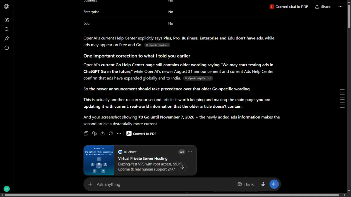This screenshot has width=351, height=197.
Task: Open first OpenAI Help Ce... citation chip
Action: click(x=157, y=45)
